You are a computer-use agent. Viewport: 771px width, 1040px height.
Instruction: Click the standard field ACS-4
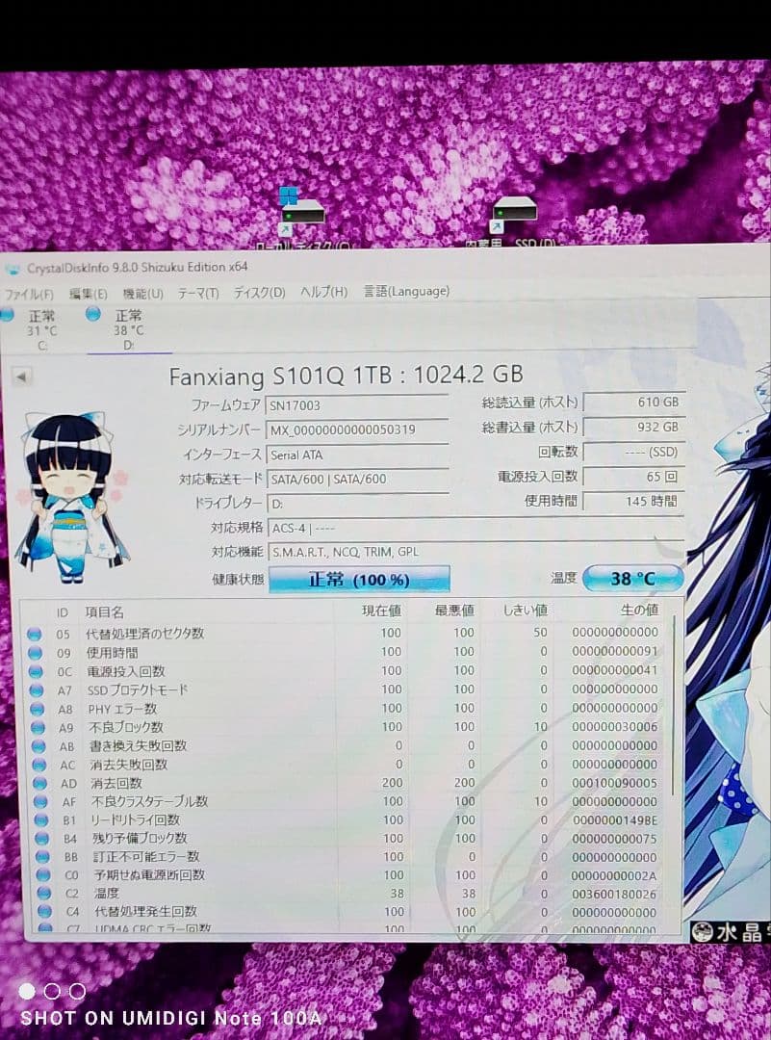476,528
